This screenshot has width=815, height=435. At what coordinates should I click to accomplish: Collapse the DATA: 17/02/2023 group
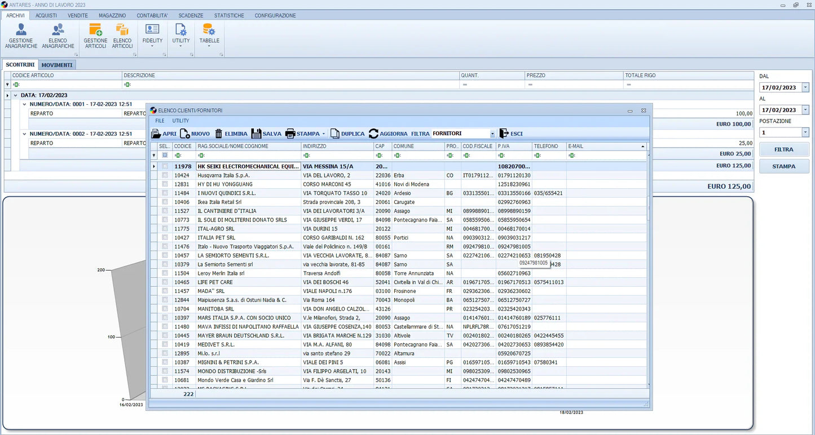(x=16, y=95)
